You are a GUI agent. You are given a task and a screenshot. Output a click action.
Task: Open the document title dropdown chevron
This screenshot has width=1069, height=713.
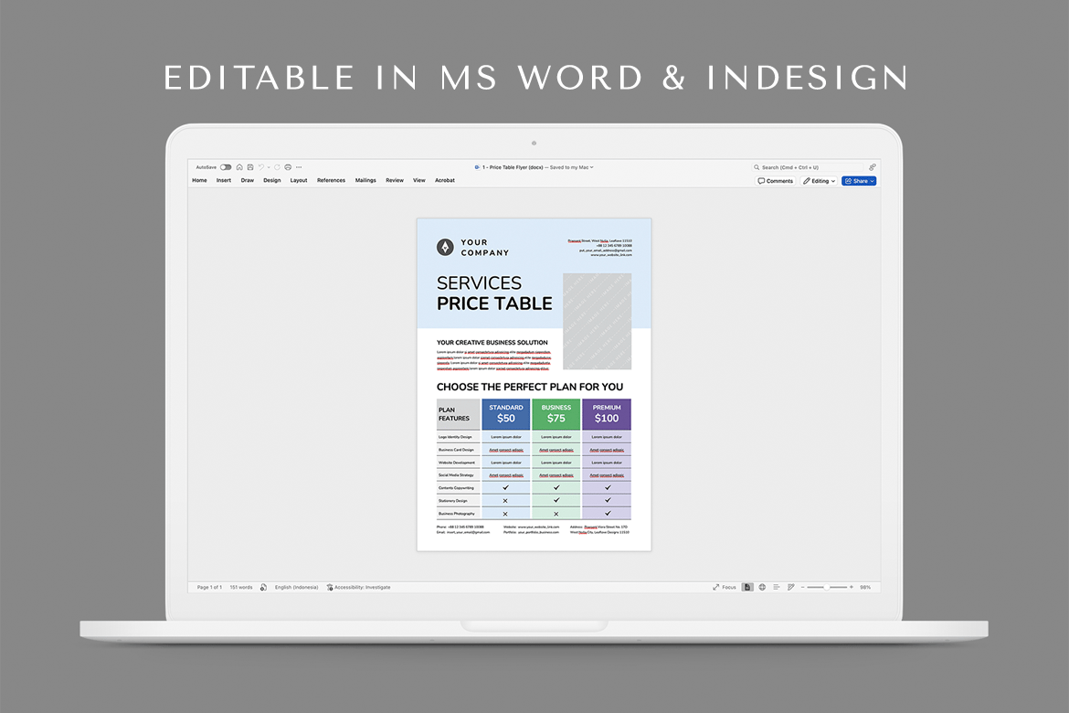[592, 167]
